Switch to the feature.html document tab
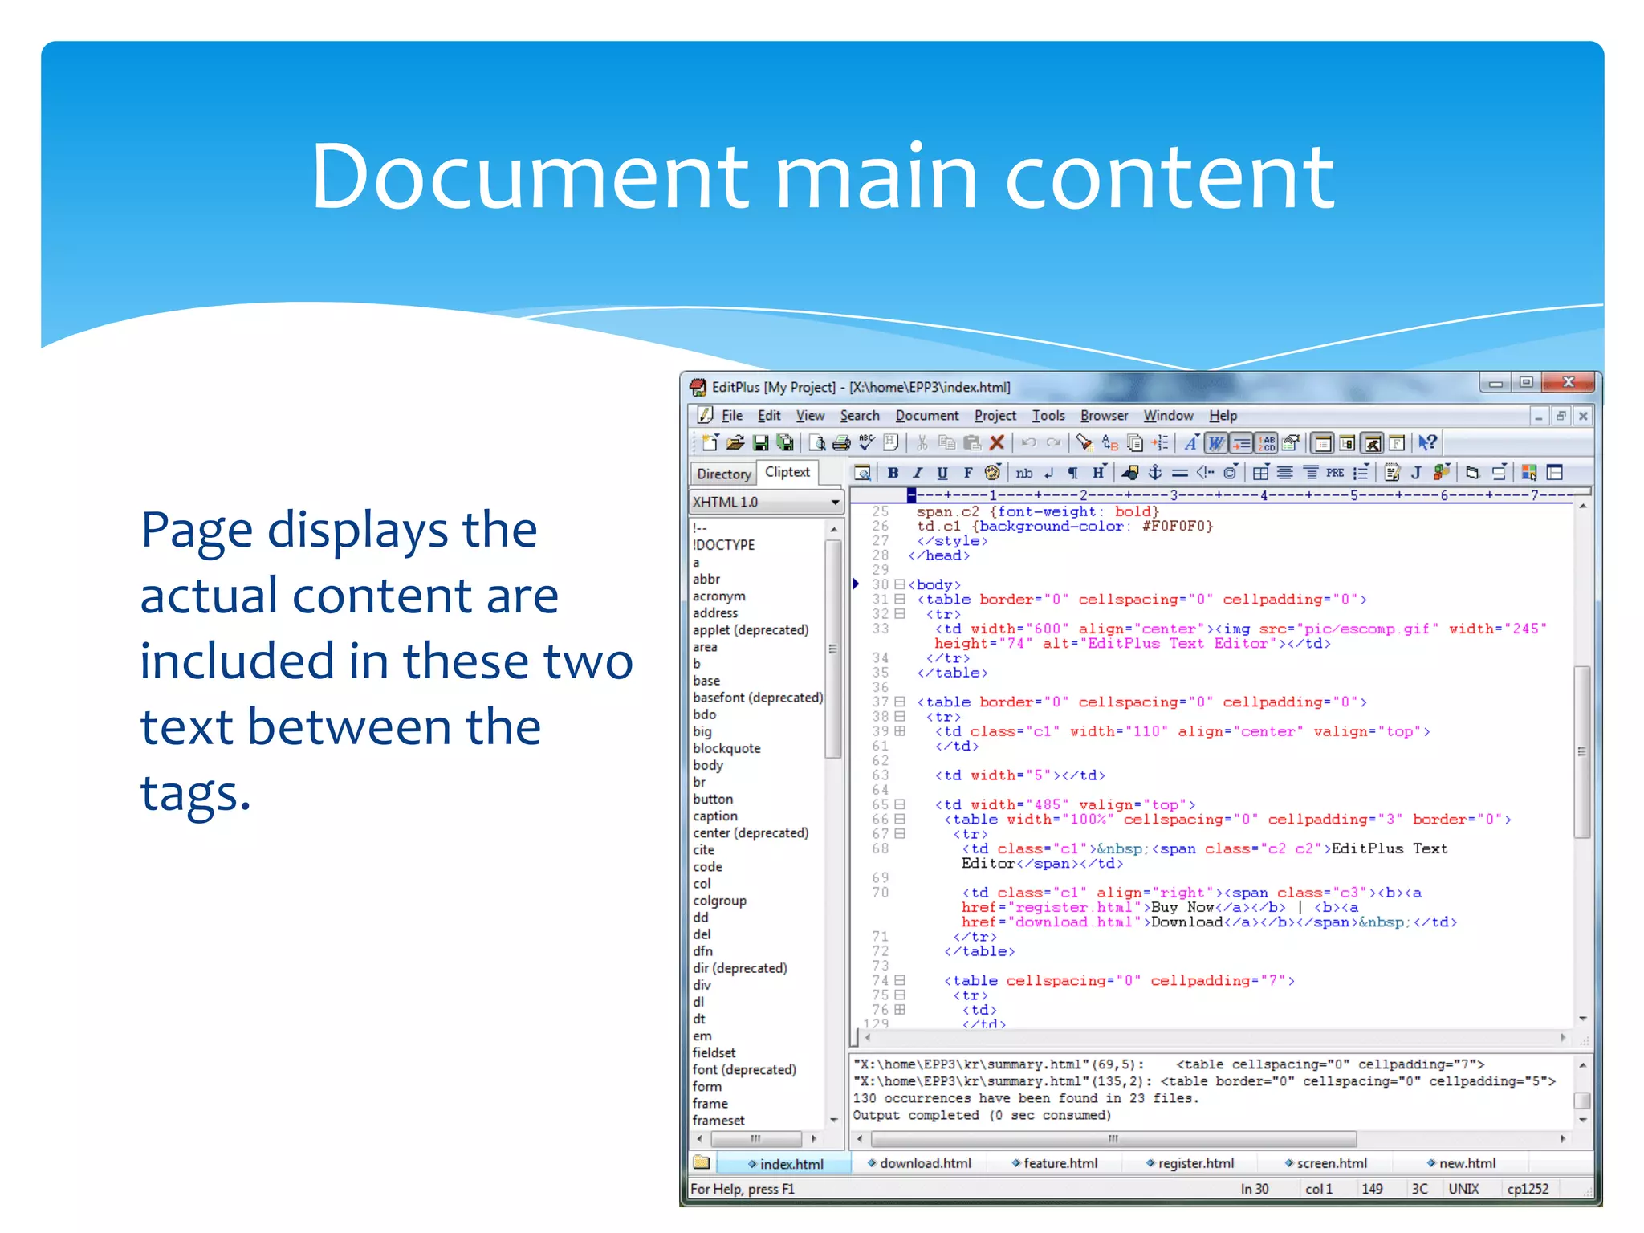The height and width of the screenshot is (1233, 1644). [1054, 1163]
